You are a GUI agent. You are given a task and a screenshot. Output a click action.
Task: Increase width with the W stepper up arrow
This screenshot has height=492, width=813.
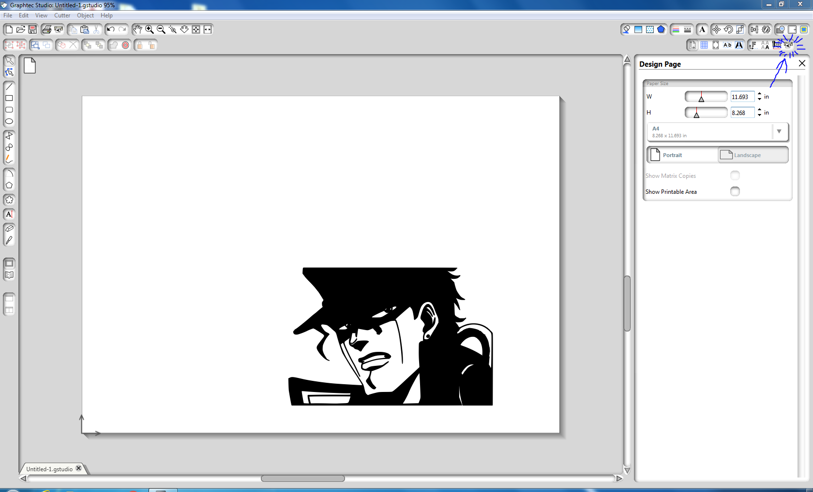[759, 94]
